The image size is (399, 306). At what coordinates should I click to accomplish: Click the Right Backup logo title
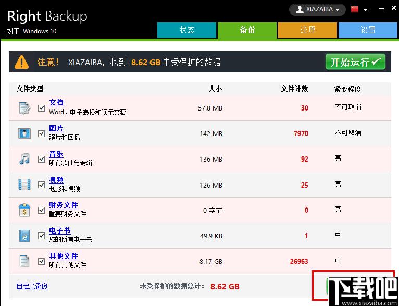(x=47, y=17)
